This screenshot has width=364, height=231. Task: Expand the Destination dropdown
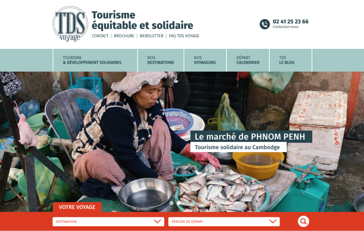click(108, 221)
